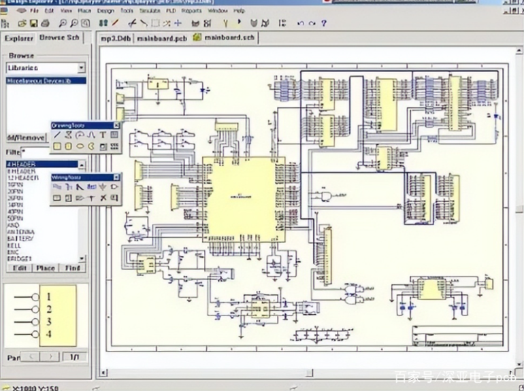
Task: Select the Line tool in DrawingTools
Action: pos(57,135)
